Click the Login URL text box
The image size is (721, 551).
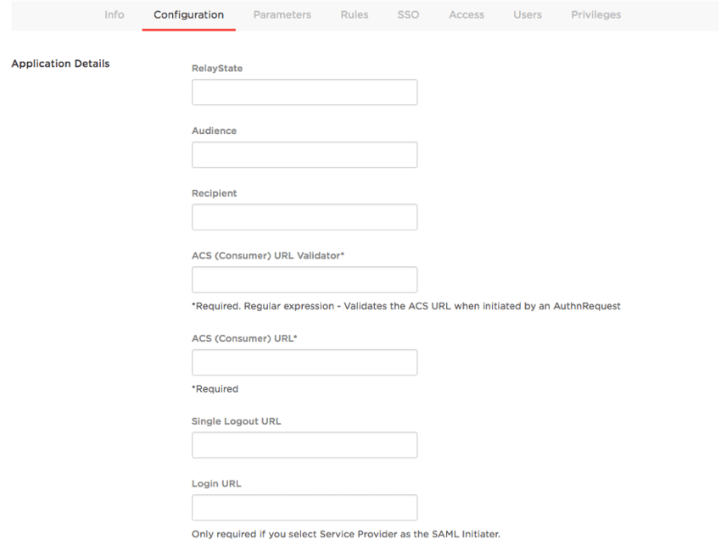click(x=305, y=508)
